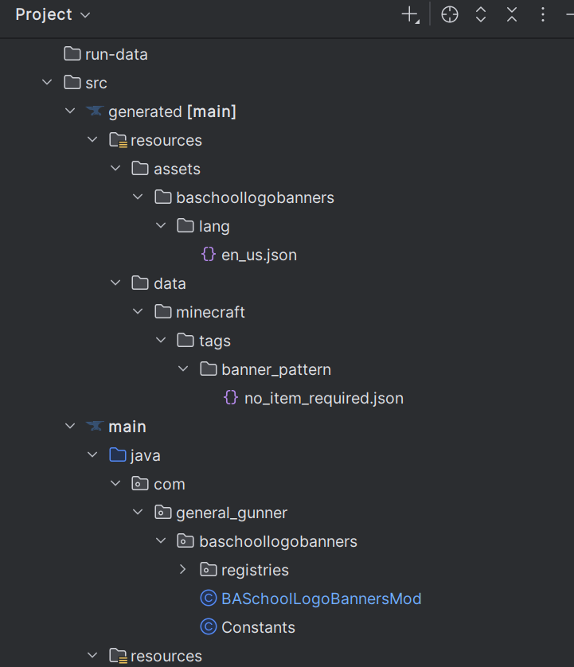Select the run-data folder
This screenshot has width=574, height=667.
[x=106, y=54]
